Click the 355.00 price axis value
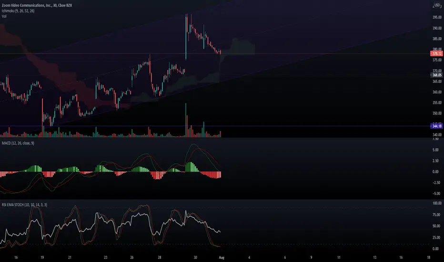Viewport: 444px width, 262px height. pyautogui.click(x=437, y=102)
